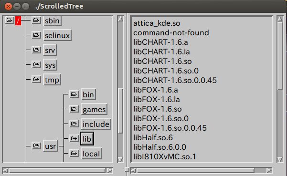Screen dimensions: 287x176
Task: Minimize the ScrolledTree window
Action: tap(17, 6)
